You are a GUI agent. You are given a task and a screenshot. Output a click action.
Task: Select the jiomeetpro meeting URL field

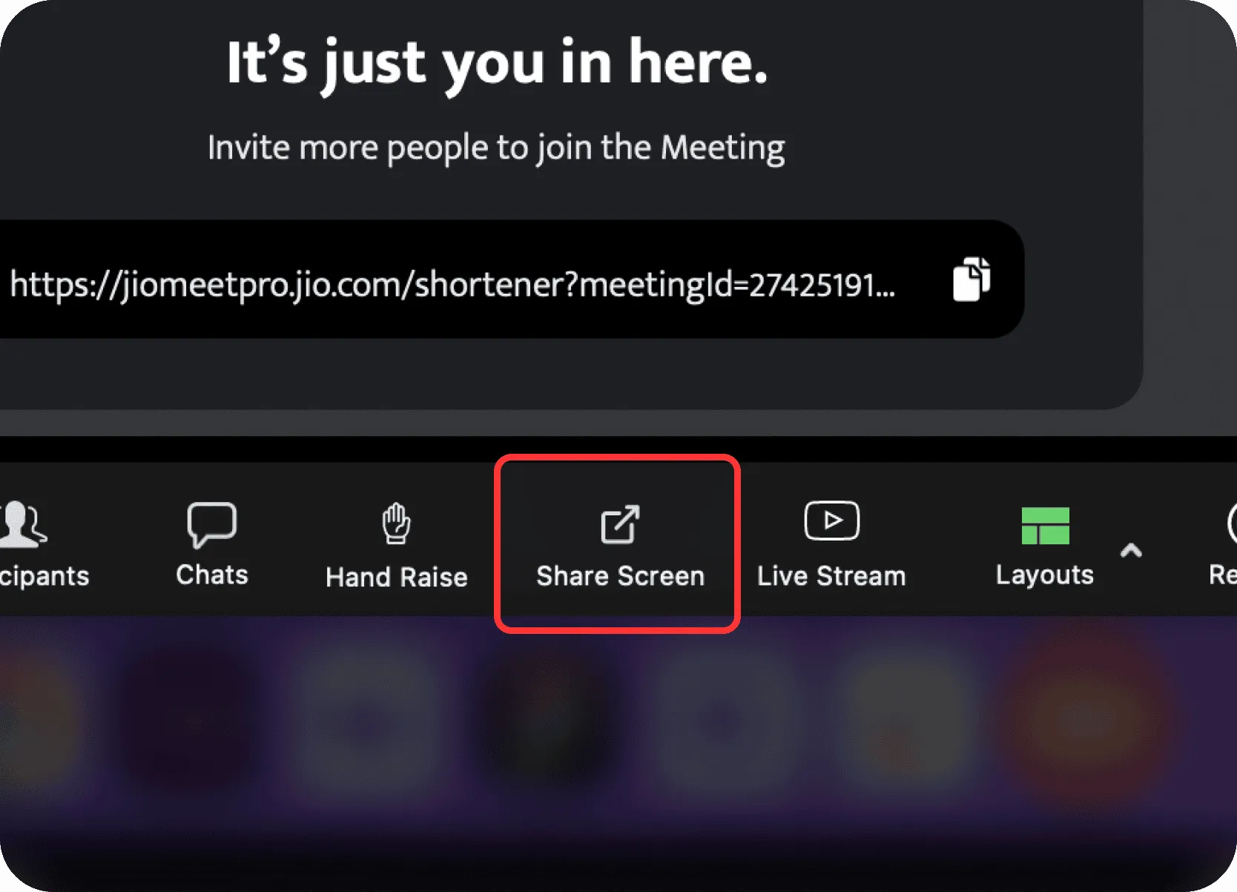point(512,280)
